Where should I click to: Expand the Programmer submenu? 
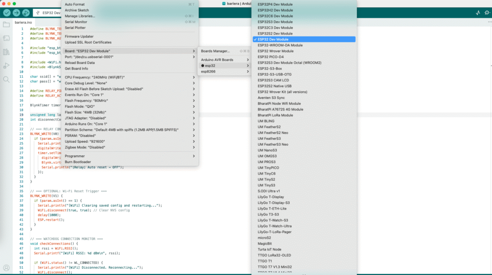[130, 156]
